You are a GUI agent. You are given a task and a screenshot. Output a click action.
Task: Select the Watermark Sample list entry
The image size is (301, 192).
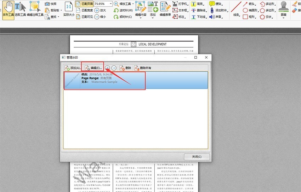[136, 80]
